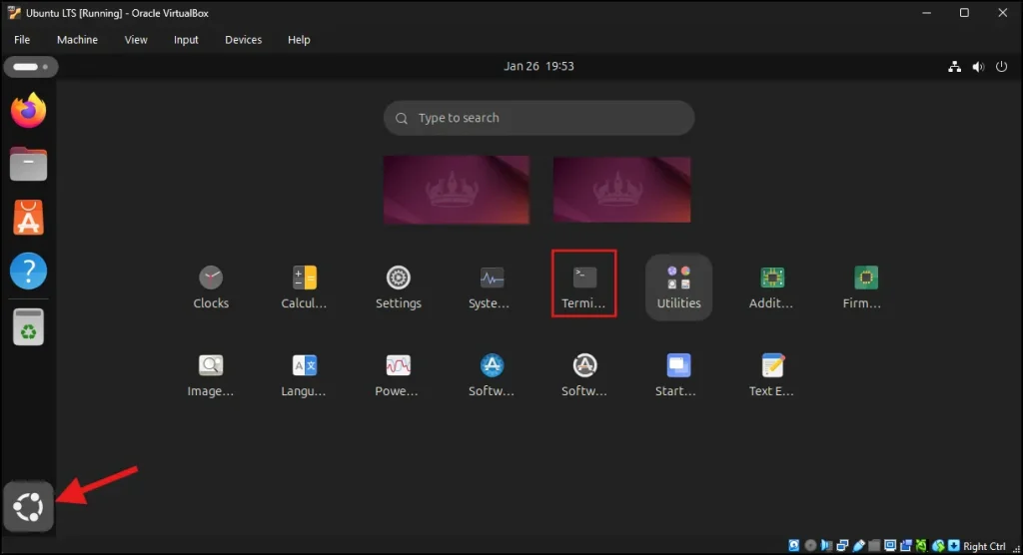Image resolution: width=1023 pixels, height=555 pixels.
Task: Open the Image Viewer app
Action: point(211,375)
